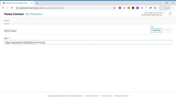Click the URL field help tooltip icon
176x99 pixels.
(9, 38)
